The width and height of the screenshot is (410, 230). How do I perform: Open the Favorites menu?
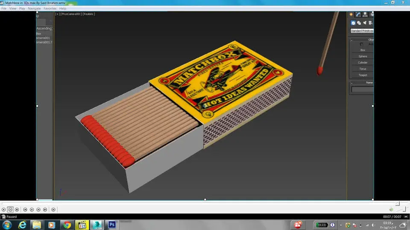coord(50,9)
